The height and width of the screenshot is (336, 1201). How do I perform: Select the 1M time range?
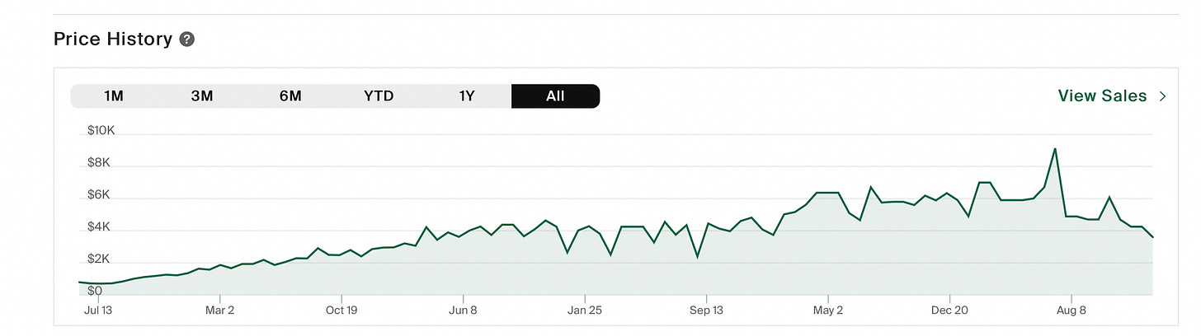pyautogui.click(x=114, y=96)
